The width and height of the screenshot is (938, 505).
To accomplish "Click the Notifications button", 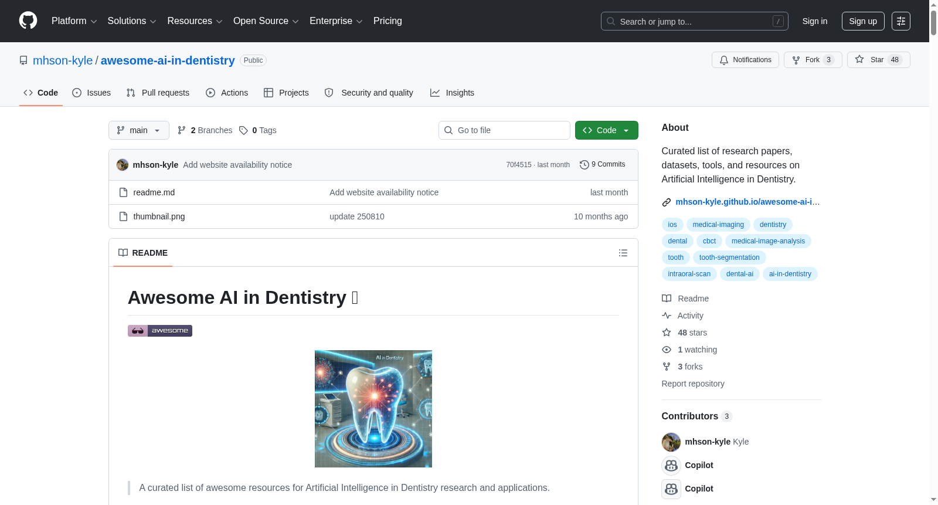I will tap(745, 60).
